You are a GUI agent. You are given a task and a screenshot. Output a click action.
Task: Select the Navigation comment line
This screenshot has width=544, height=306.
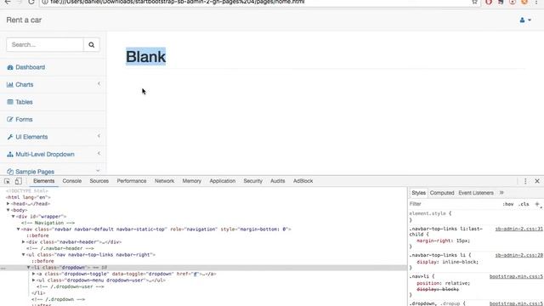tap(48, 223)
